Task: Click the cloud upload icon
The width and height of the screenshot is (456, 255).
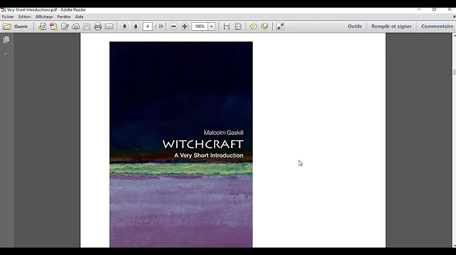Action: [76, 27]
